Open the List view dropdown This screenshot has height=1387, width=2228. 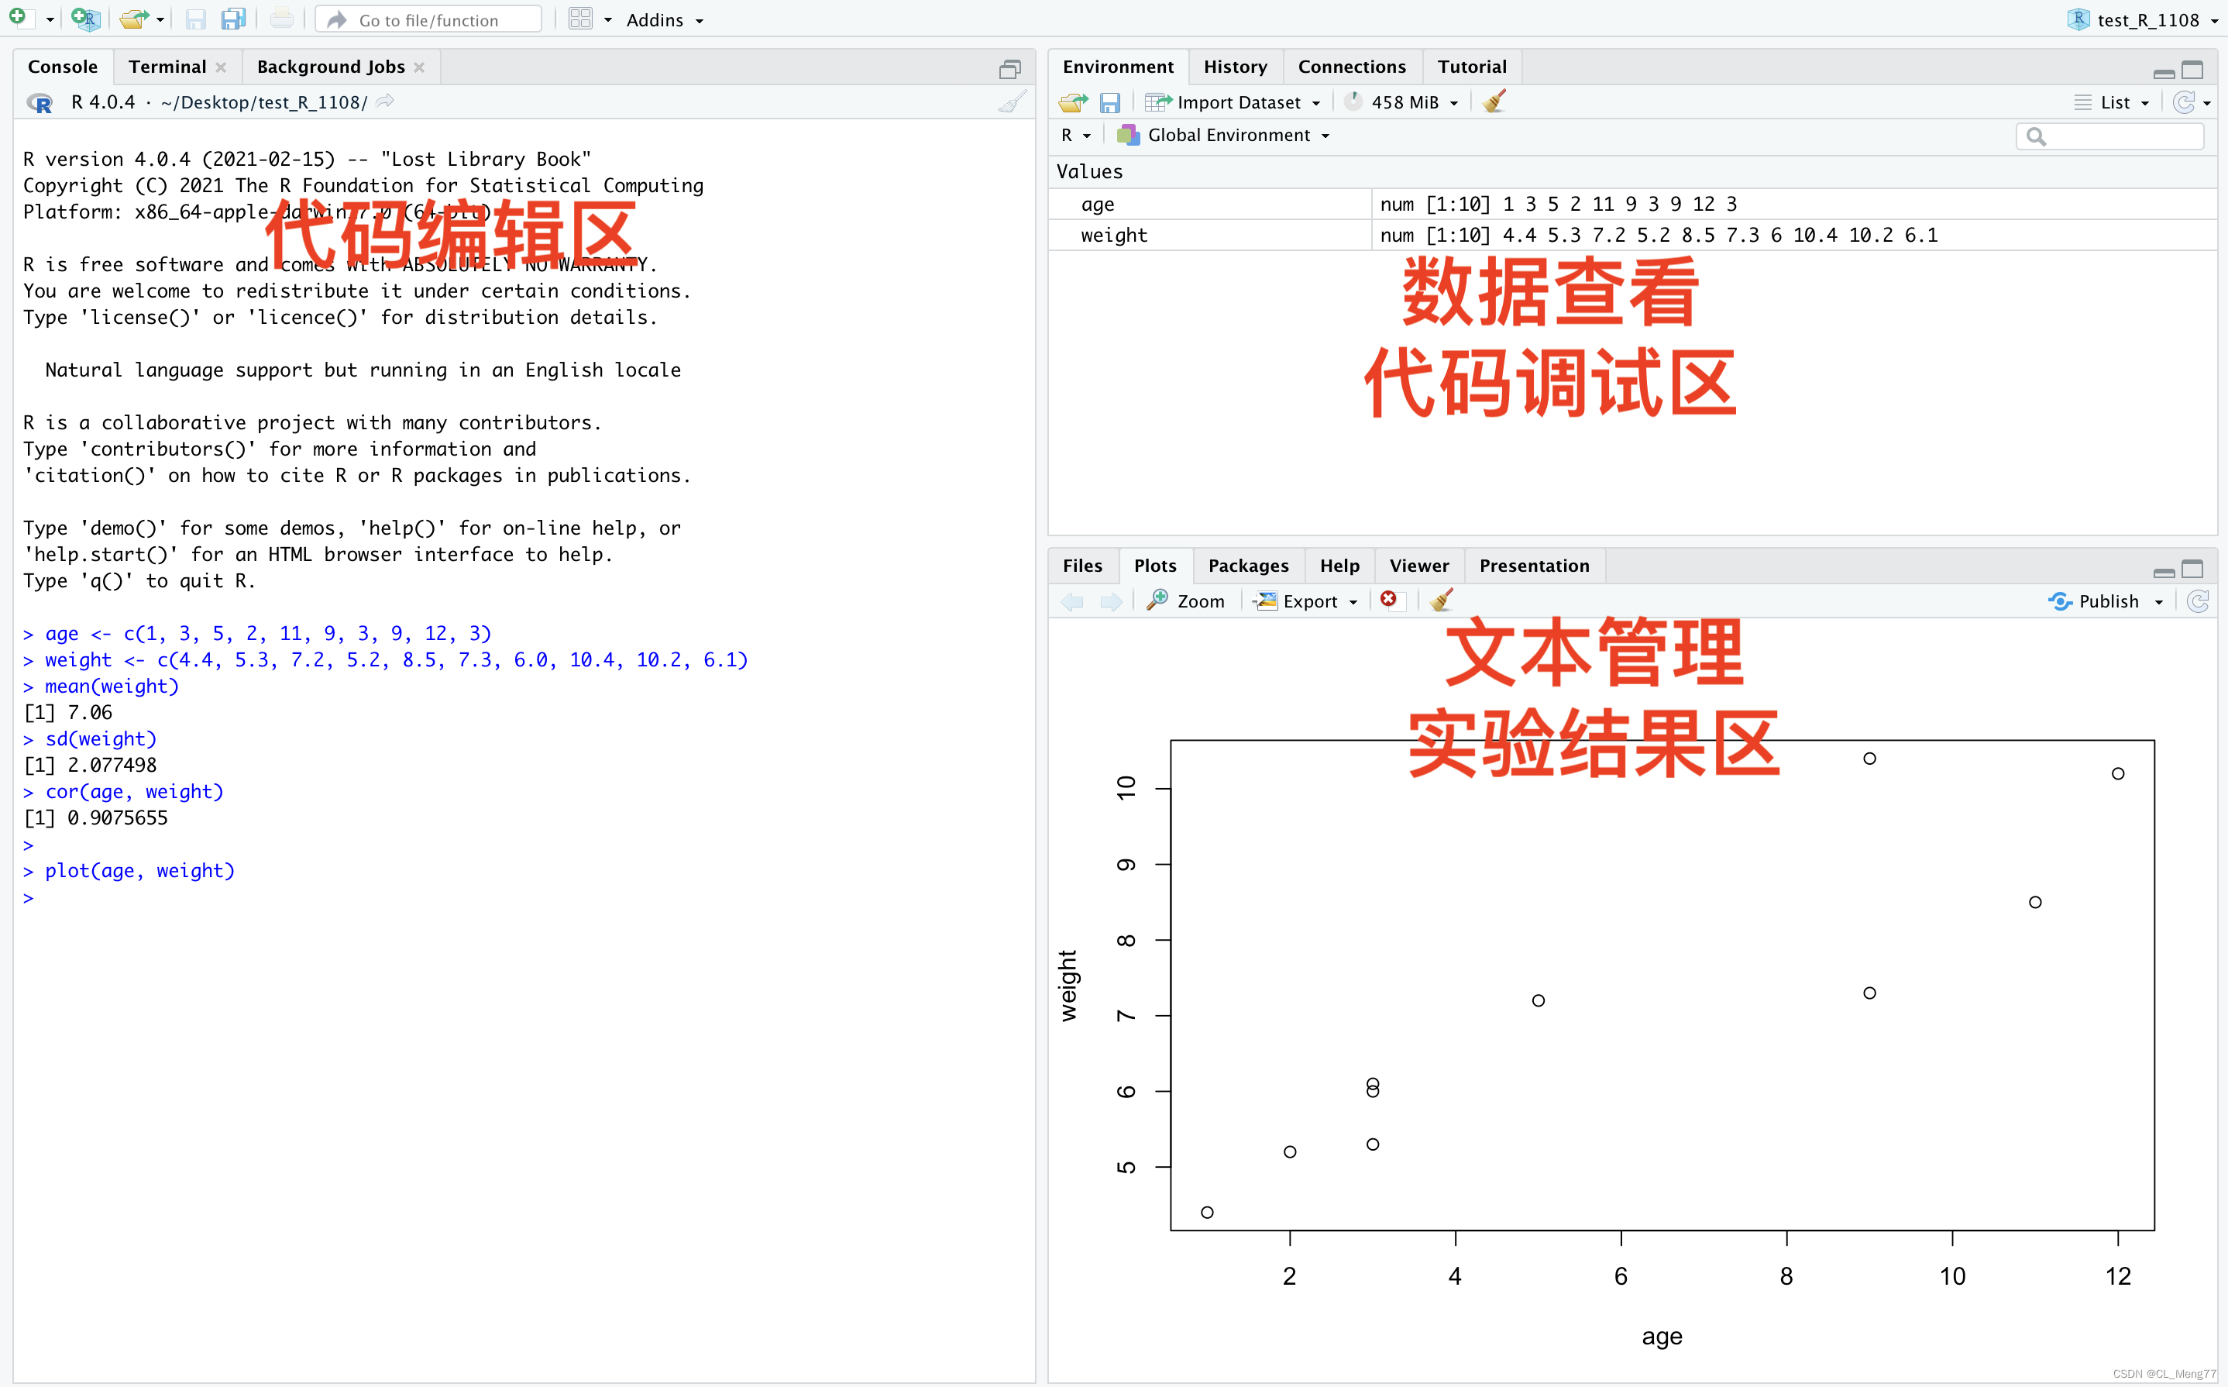pos(2112,102)
